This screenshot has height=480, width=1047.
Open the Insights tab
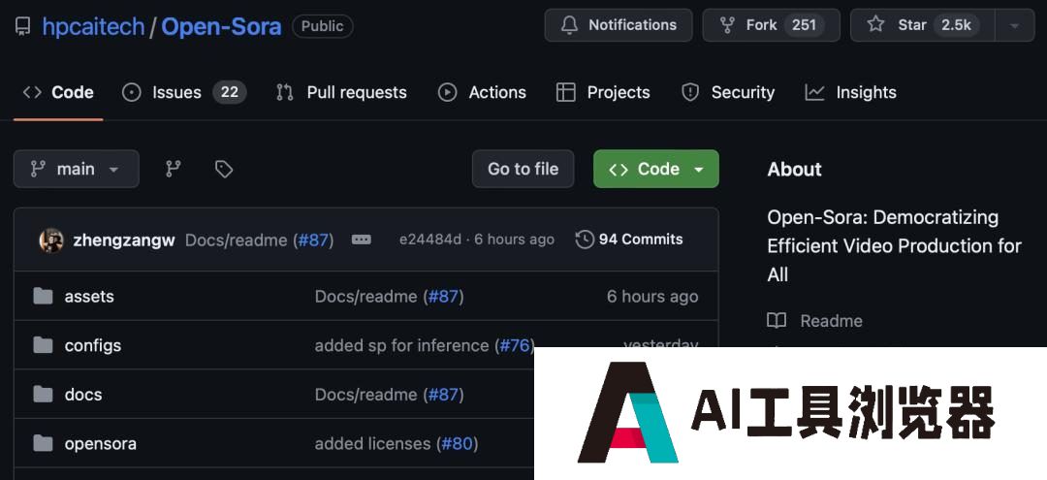[851, 92]
